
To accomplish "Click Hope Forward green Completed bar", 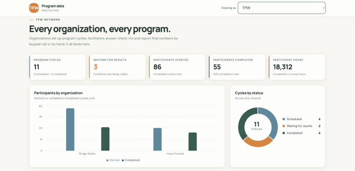I will click(x=192, y=142).
